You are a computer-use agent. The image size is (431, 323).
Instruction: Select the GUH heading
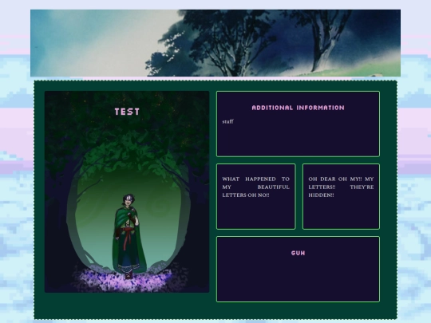(298, 253)
